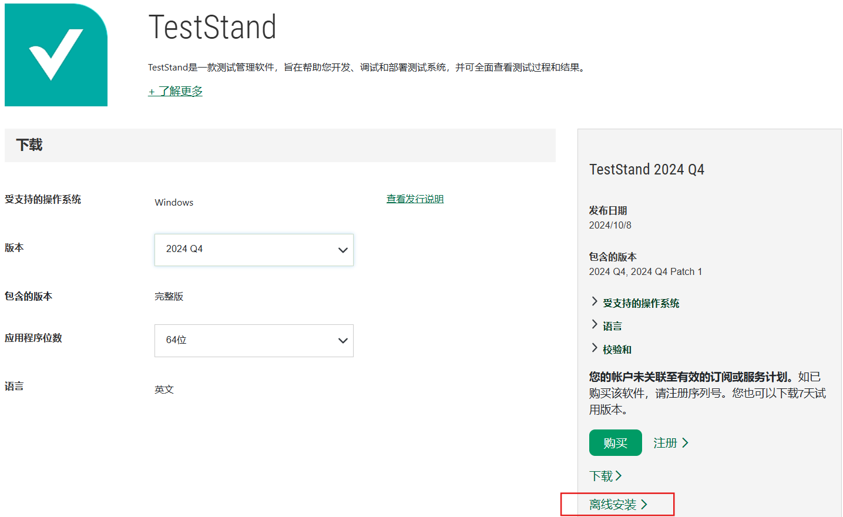The width and height of the screenshot is (843, 517).
Task: Click the TestStand 2024 Q4 sidebar heading
Action: [x=646, y=169]
